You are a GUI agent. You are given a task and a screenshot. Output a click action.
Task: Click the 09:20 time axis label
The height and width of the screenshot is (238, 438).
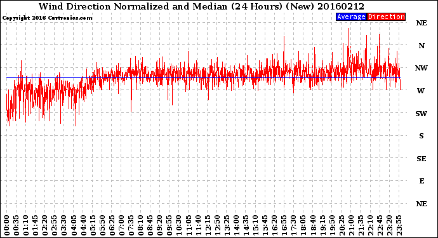pyautogui.click(x=160, y=225)
